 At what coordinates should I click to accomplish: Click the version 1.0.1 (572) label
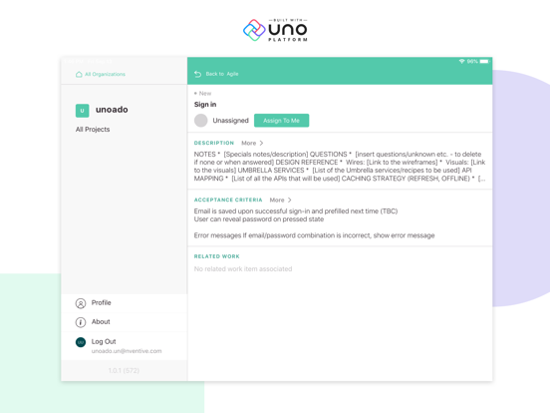[x=124, y=370]
